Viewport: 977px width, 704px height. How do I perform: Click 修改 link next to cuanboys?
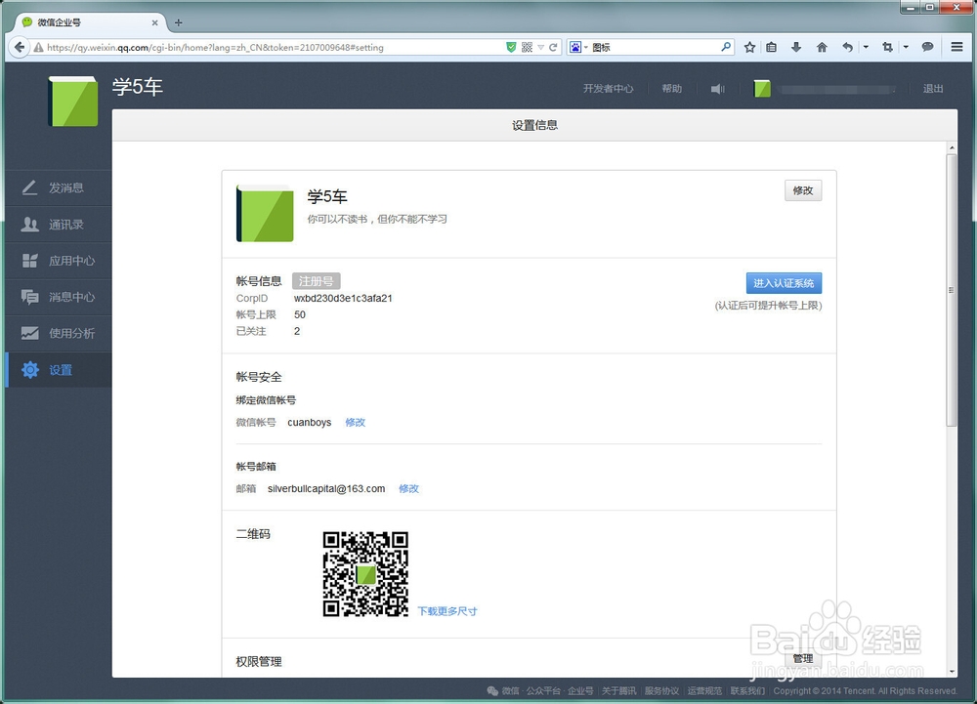[x=356, y=422]
